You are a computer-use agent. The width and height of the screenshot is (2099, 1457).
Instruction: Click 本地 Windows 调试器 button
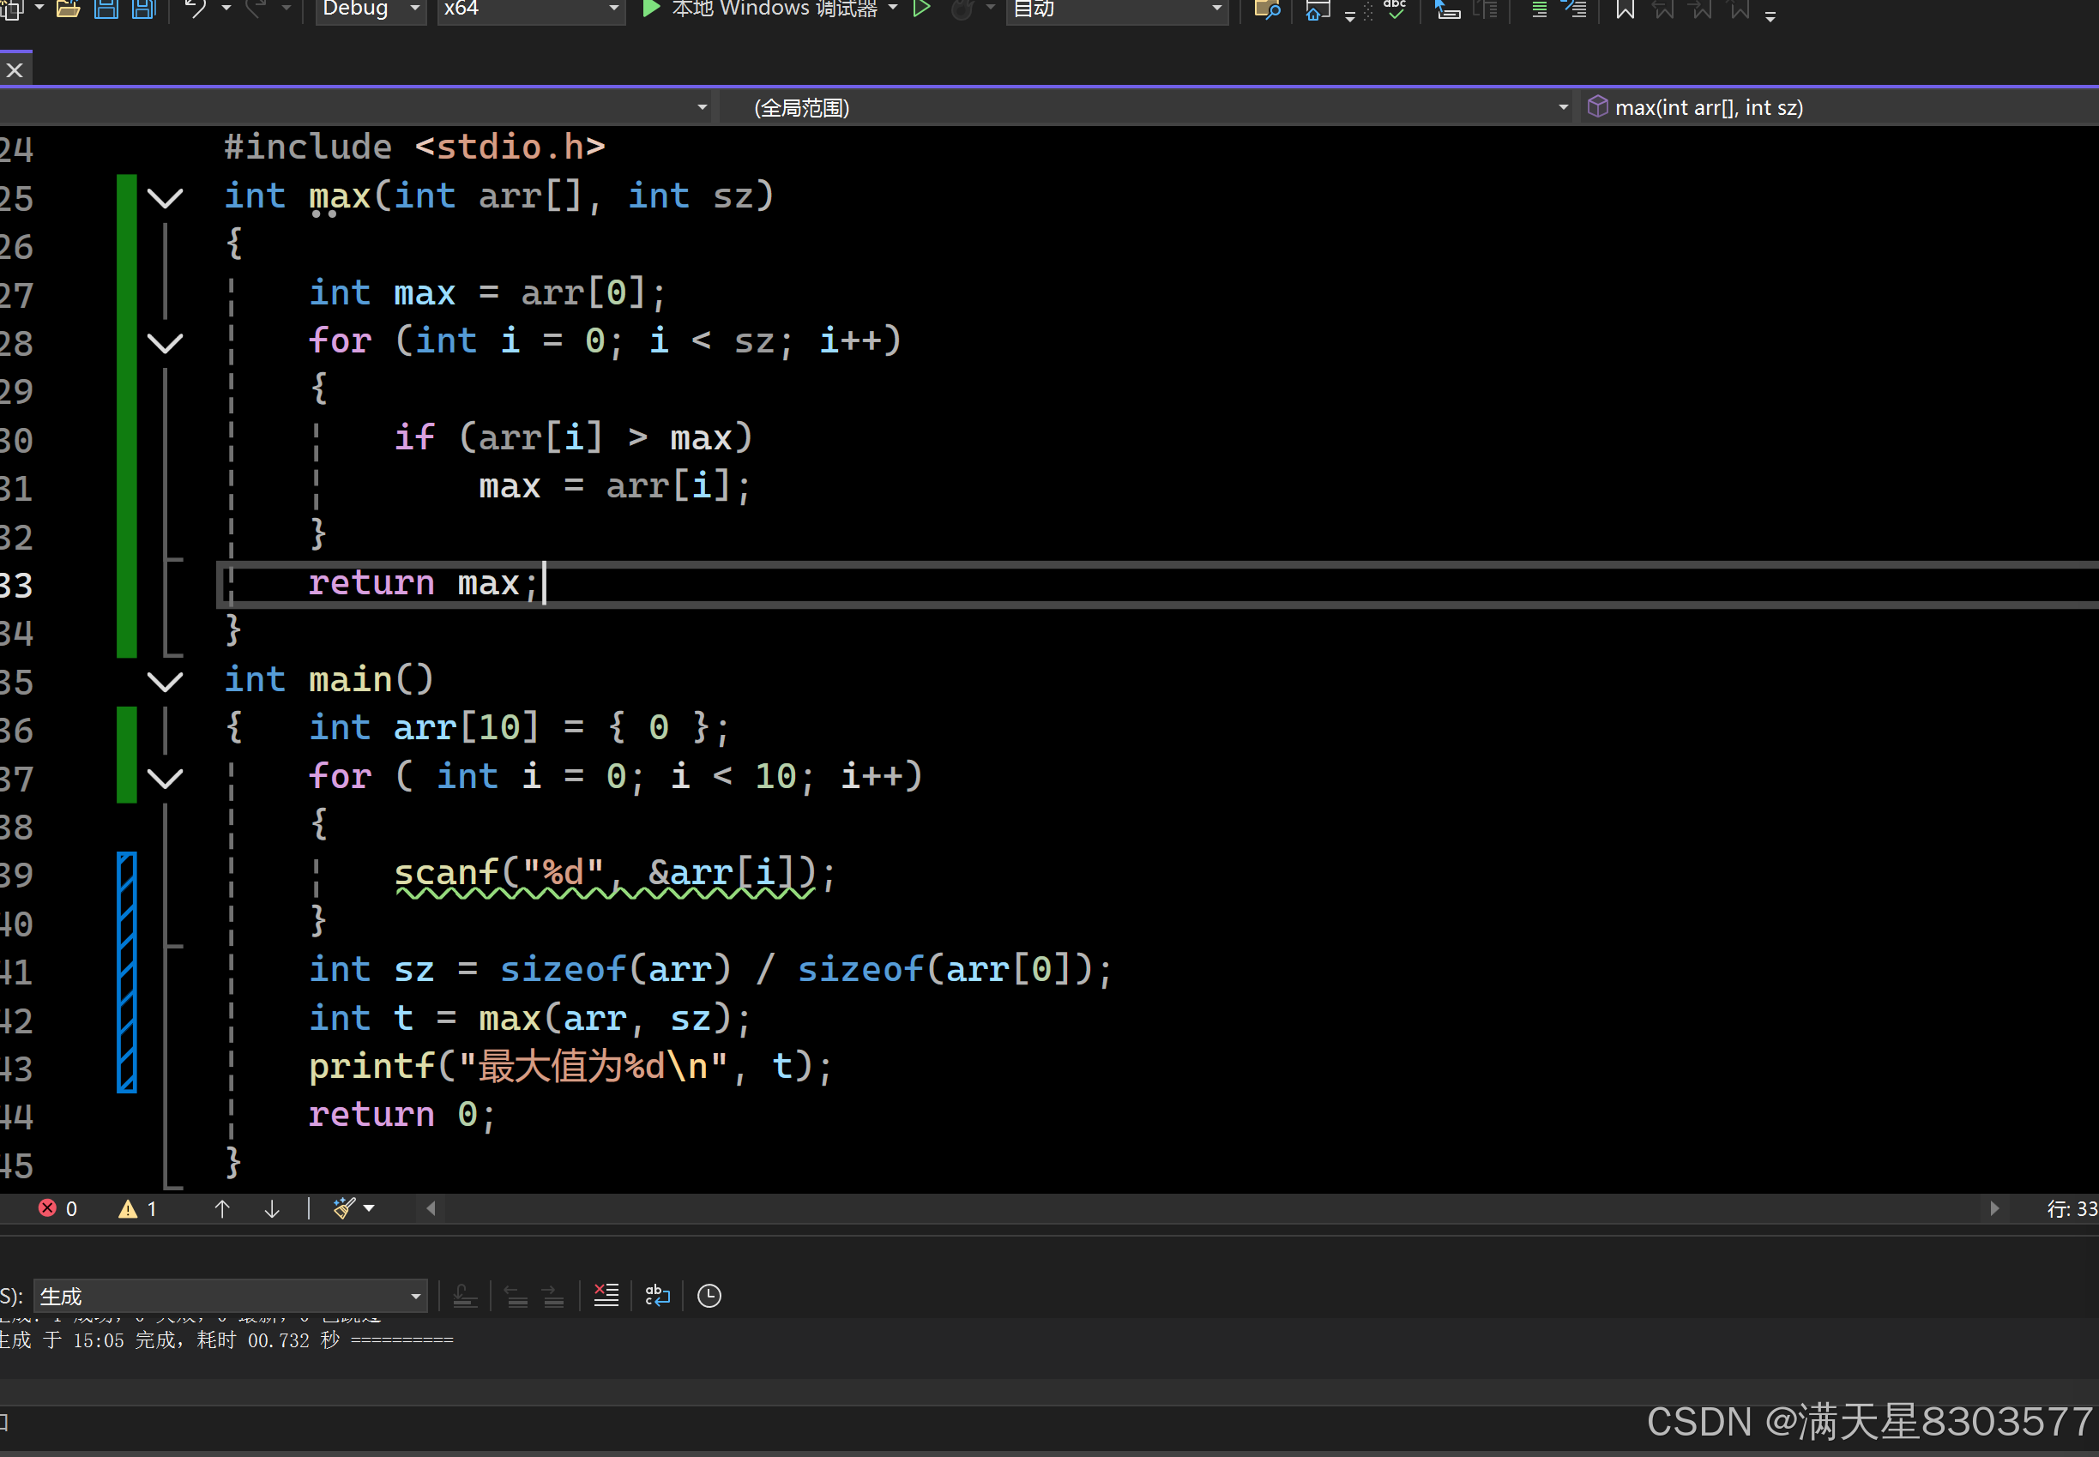pos(775,9)
